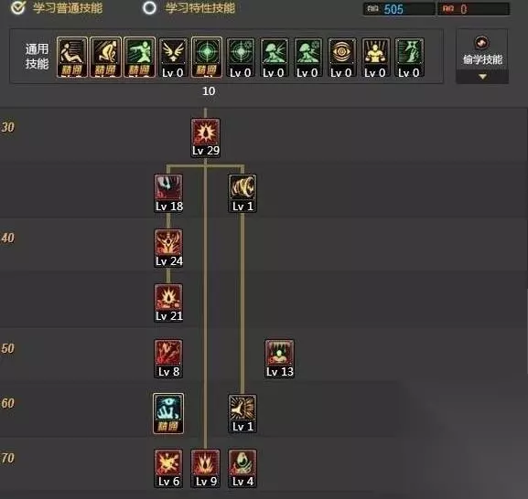Toggle the 学习普通技能 checkbox
This screenshot has width=528, height=499.
(17, 7)
